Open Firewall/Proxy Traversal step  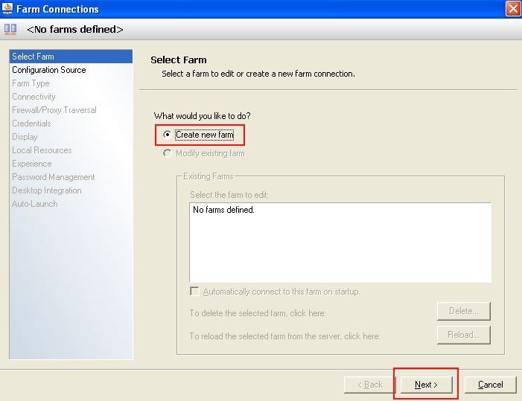pyautogui.click(x=71, y=109)
